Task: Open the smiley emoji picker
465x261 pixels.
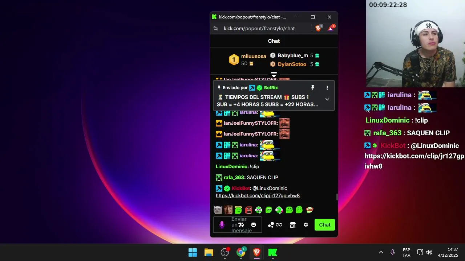Action: (254, 225)
